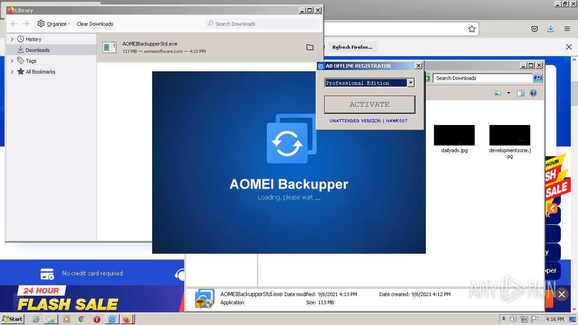The height and width of the screenshot is (325, 578).
Task: Click the Refresh Firefox button
Action: point(352,47)
